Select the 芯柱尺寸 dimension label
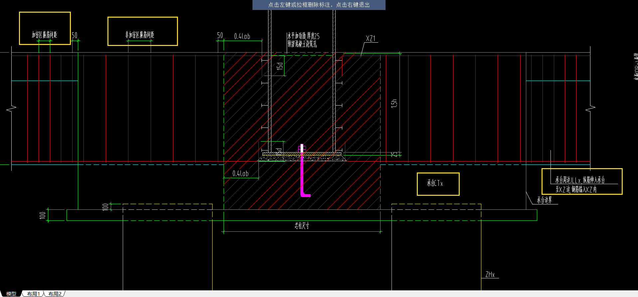 (x=302, y=226)
